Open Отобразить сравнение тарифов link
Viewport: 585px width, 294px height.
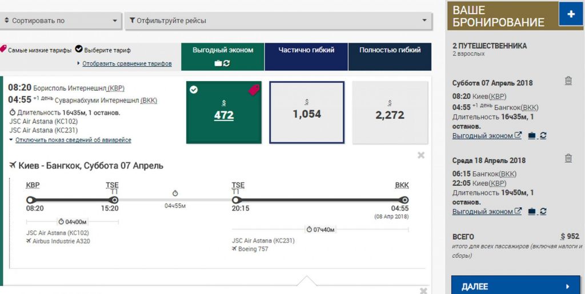click(x=127, y=63)
